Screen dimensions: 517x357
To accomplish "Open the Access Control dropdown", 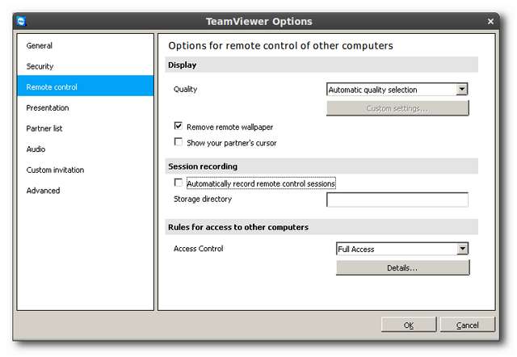I will coord(401,250).
